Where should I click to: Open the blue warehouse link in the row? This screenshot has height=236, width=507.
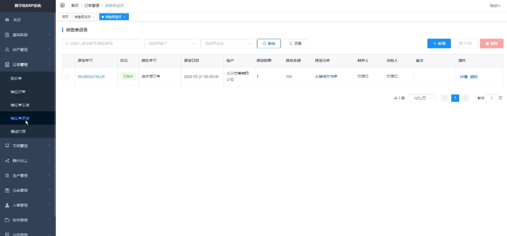[326, 77]
